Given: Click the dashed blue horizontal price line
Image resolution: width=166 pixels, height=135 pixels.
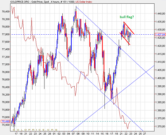Looking at the screenshot, I should (82, 34).
